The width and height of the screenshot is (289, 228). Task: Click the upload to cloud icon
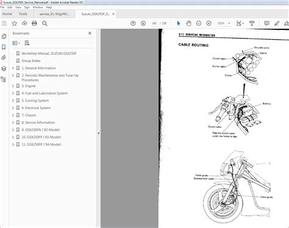coord(24,23)
